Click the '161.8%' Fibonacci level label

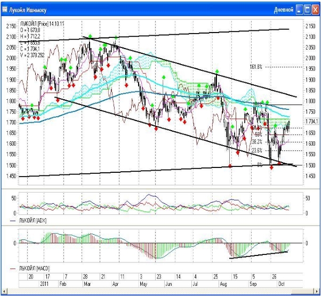tap(256, 67)
